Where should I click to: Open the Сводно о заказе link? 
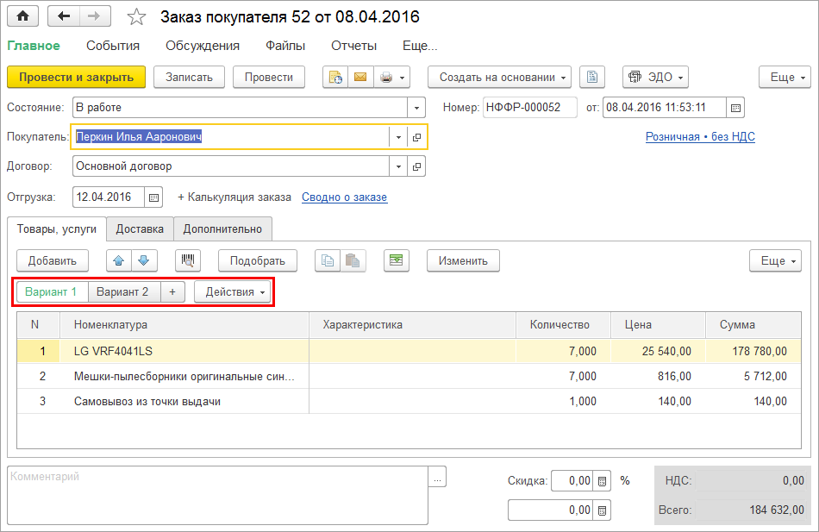point(344,197)
